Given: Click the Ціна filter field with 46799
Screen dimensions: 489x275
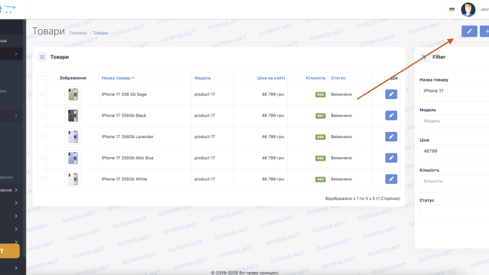Looking at the screenshot, I should (454, 151).
